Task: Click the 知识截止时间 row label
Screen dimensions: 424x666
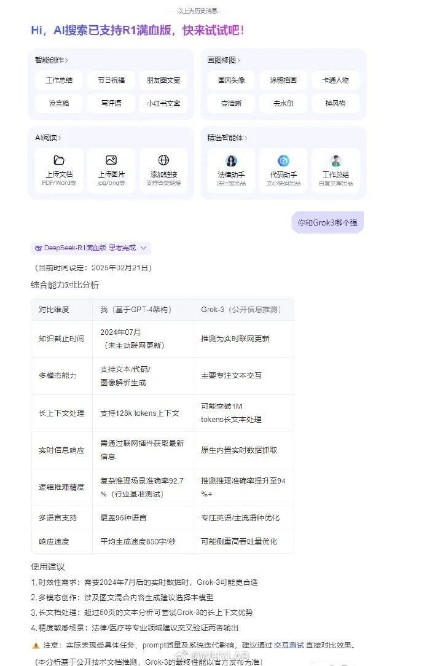Action: coord(61,339)
